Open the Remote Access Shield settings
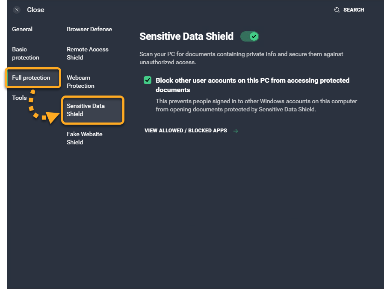 [88, 54]
